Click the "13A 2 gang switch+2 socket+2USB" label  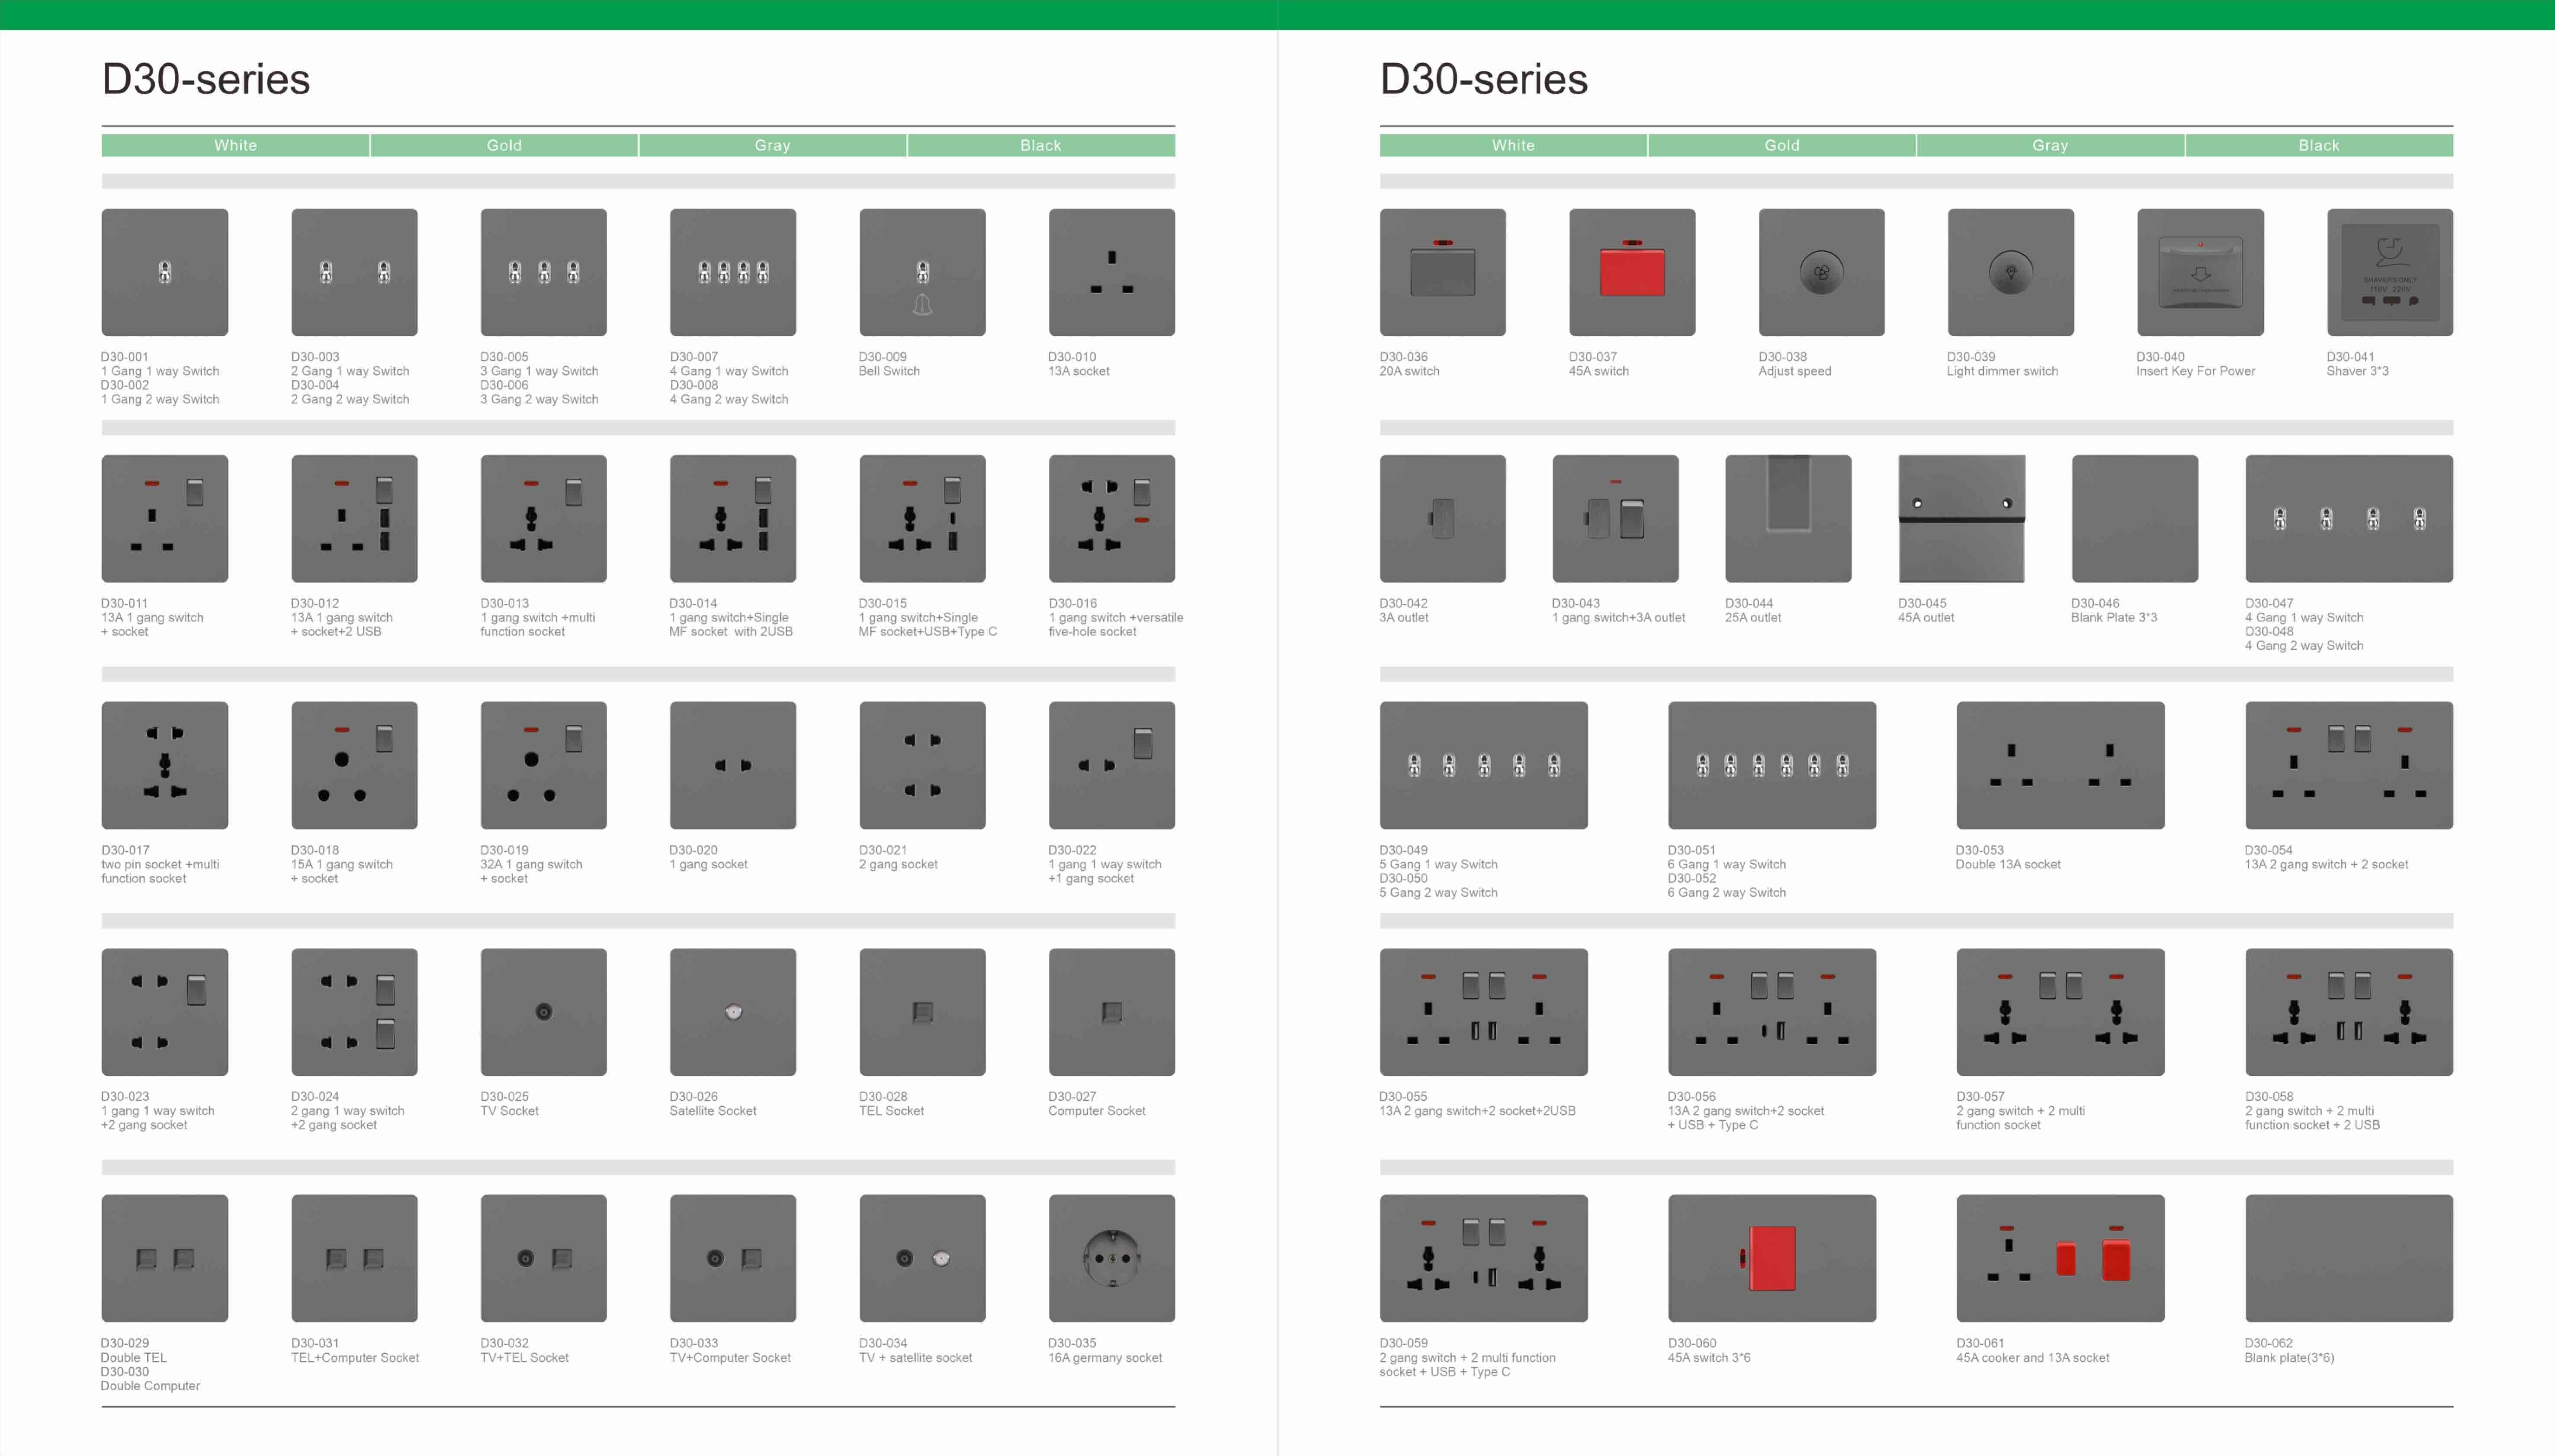[1477, 1111]
